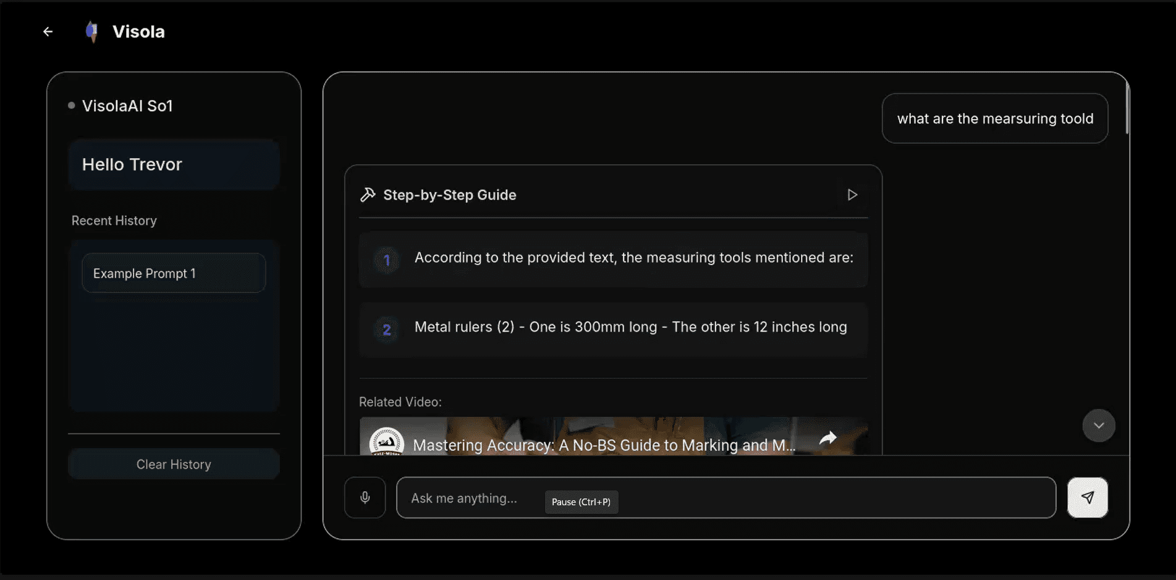Focus the 'Ask me anything...' input field

pyautogui.click(x=726, y=497)
